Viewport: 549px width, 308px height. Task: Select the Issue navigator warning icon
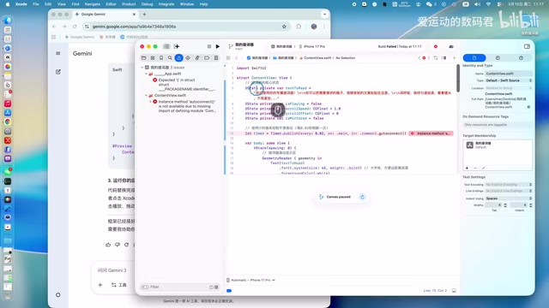coord(179,58)
